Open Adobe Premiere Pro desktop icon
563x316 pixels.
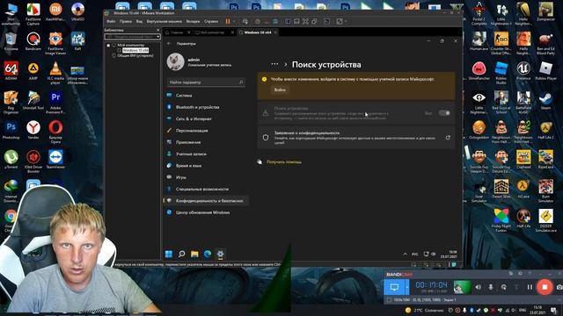point(55,103)
